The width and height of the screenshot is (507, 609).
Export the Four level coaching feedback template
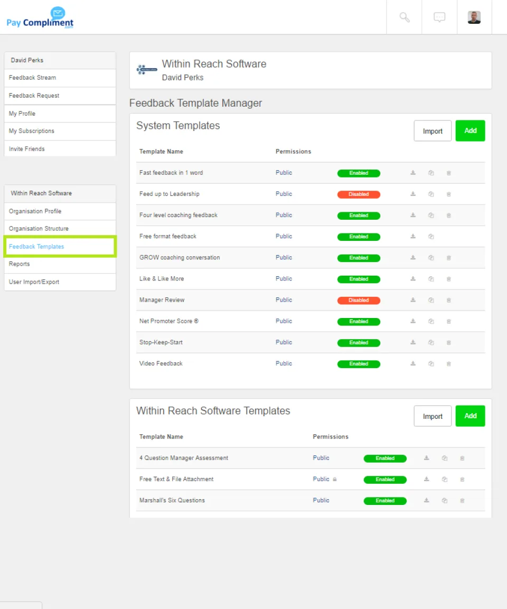pos(413,215)
